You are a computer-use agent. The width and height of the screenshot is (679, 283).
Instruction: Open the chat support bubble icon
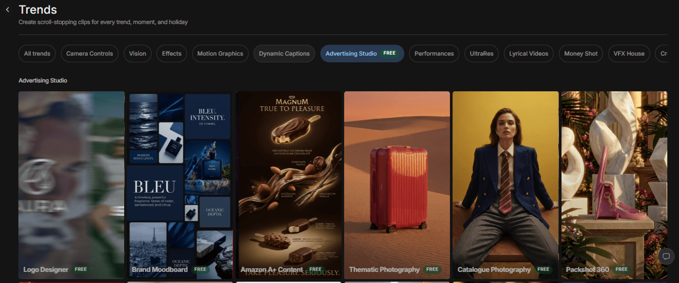point(666,256)
